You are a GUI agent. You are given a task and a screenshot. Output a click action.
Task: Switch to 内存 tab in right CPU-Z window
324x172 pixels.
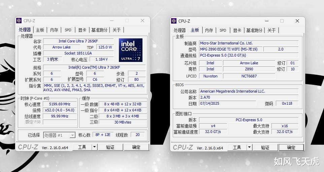[x=209, y=30]
